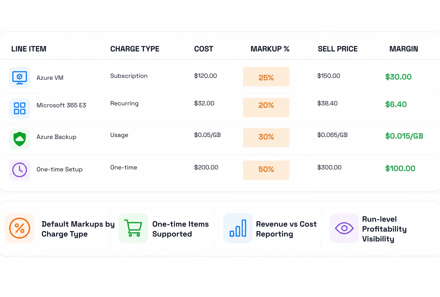This screenshot has width=440, height=297.
Task: Click the $200.00 cost value
Action: [x=206, y=167]
